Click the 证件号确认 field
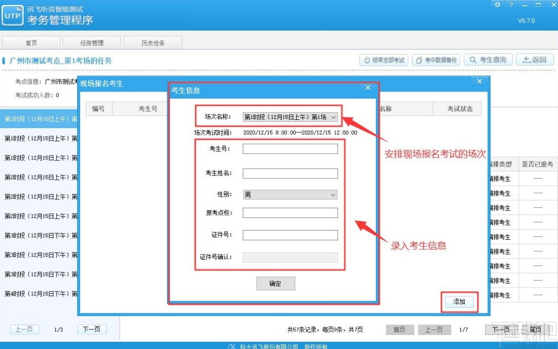558x349 pixels. coord(290,257)
